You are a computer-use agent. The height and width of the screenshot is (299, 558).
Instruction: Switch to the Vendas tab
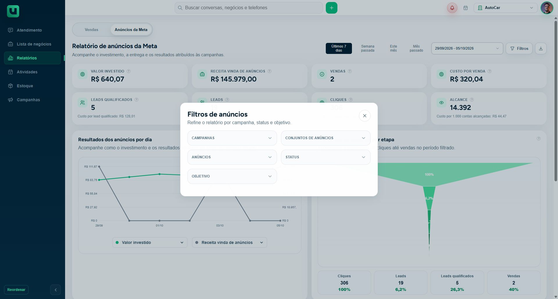coord(91,30)
